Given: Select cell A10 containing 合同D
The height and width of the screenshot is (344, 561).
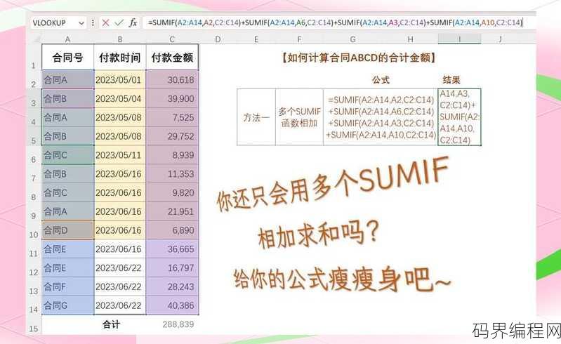Looking at the screenshot, I should [67, 230].
